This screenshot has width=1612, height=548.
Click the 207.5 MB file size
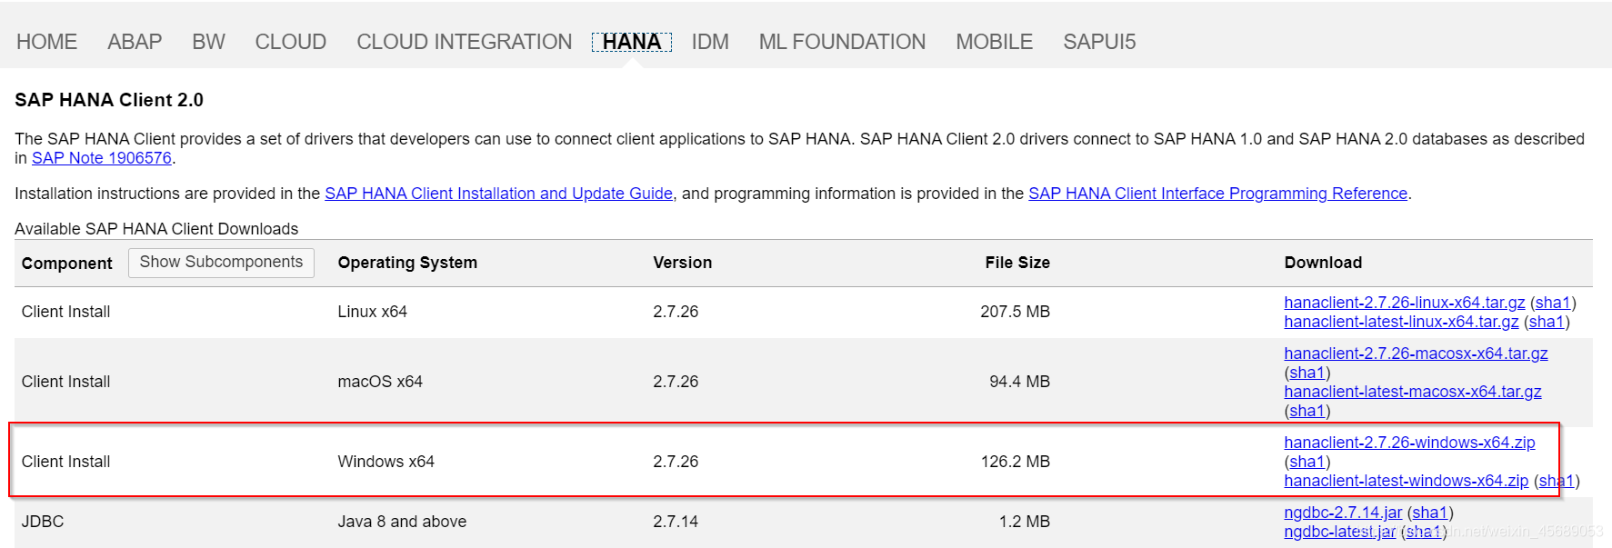[x=1015, y=312]
